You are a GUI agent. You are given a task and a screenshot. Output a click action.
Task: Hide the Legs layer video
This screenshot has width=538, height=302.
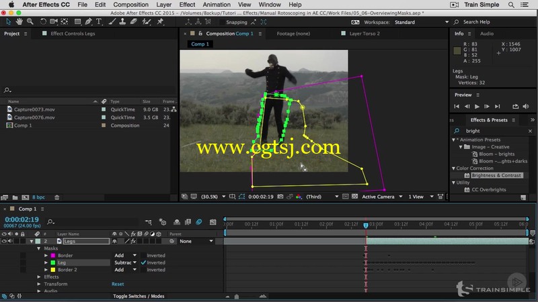[x=4, y=241]
